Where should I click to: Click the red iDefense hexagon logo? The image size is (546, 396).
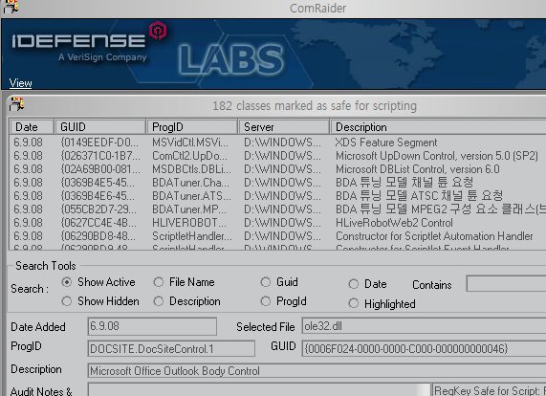coord(158,31)
